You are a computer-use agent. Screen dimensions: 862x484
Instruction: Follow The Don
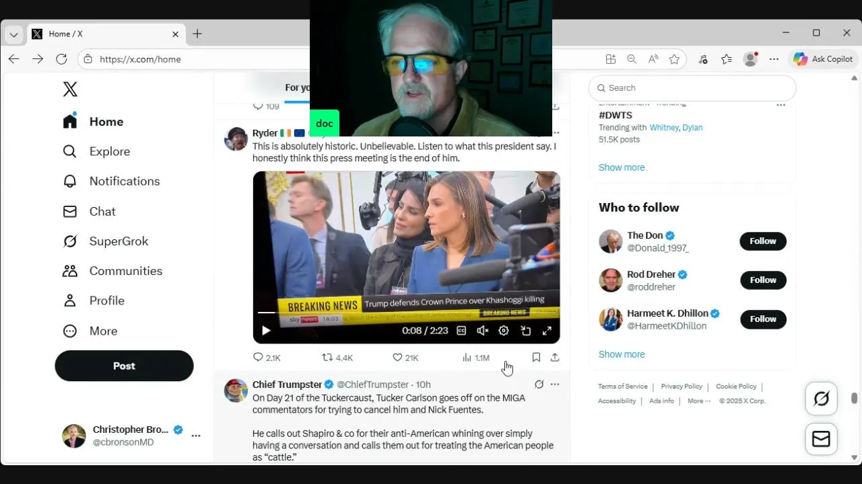[x=763, y=241]
